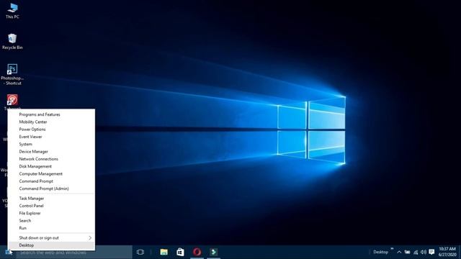Image resolution: width=461 pixels, height=259 pixels.
Task: Open Programs and Features from the menu
Action: (x=51, y=114)
